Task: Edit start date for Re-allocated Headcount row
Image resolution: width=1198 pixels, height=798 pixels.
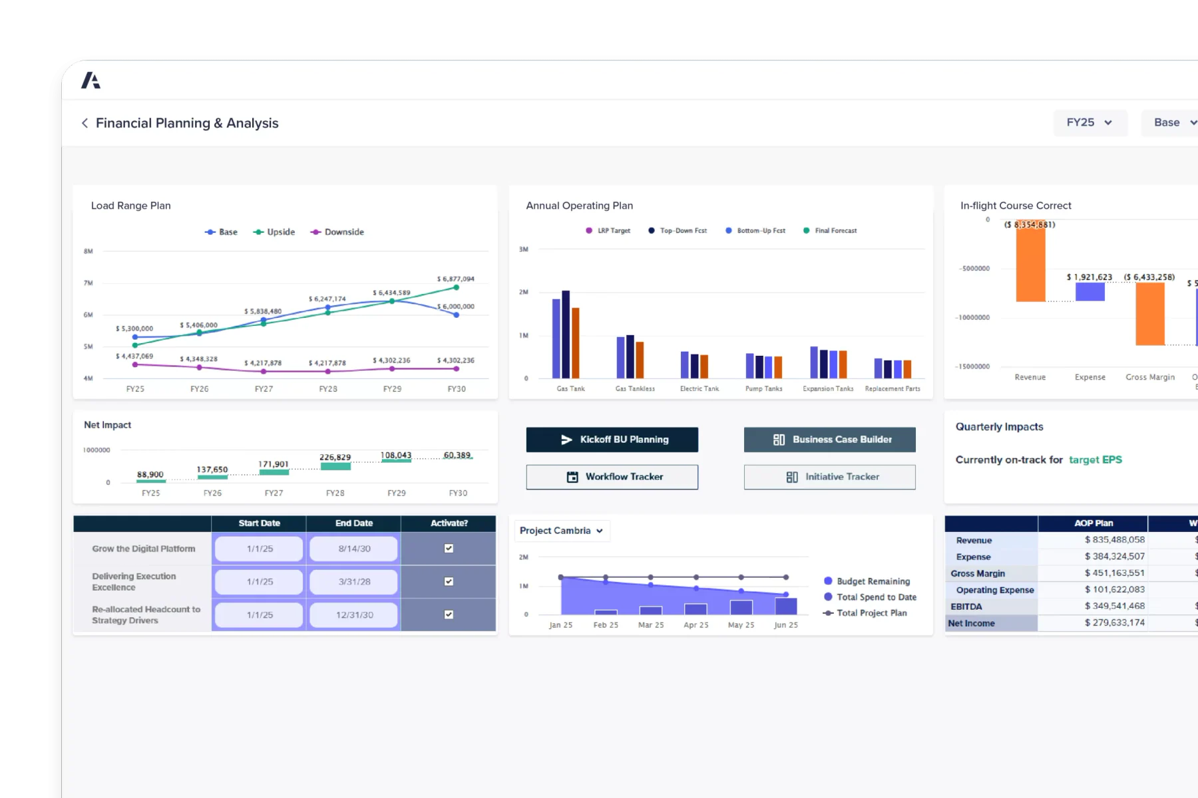Action: pyautogui.click(x=260, y=614)
